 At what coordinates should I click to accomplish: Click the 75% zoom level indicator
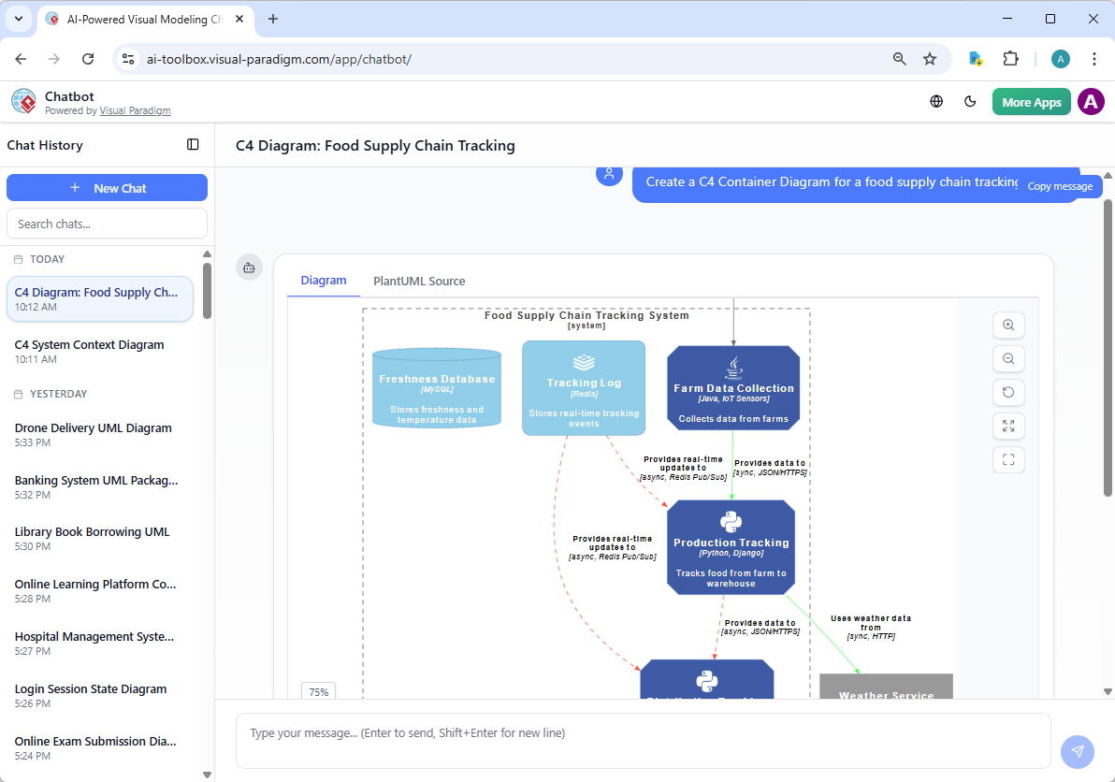(318, 691)
